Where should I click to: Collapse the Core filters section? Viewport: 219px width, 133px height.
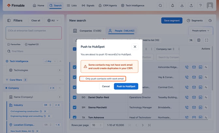pyautogui.click(x=60, y=80)
